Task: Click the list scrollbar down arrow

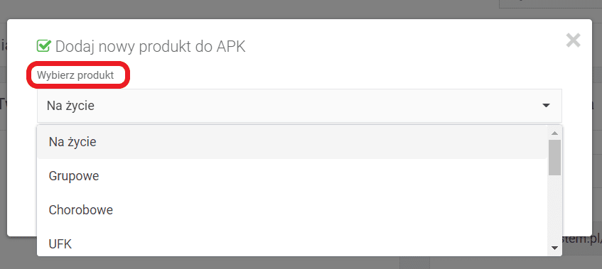Action: 554,248
